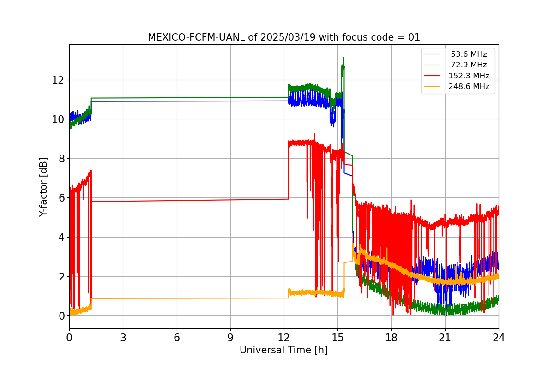
Task: Click the Y-factor [dB] axis label
Action: [x=43, y=186]
